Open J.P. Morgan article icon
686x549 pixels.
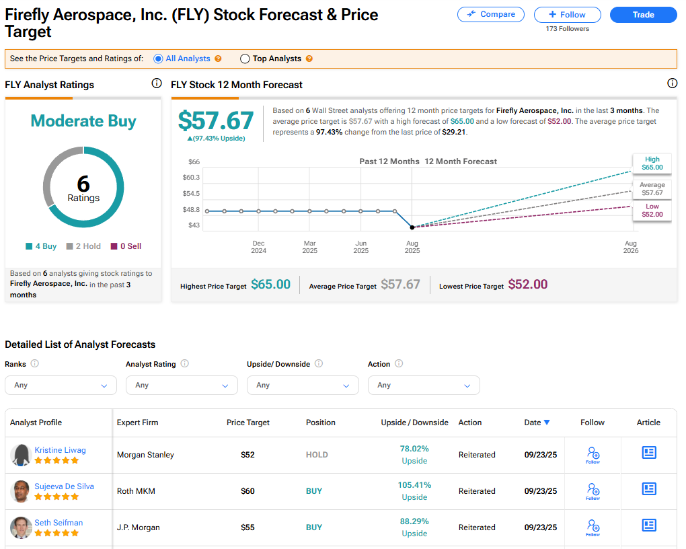click(649, 525)
